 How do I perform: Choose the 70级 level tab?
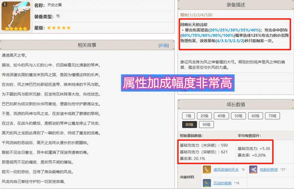pos(272,116)
